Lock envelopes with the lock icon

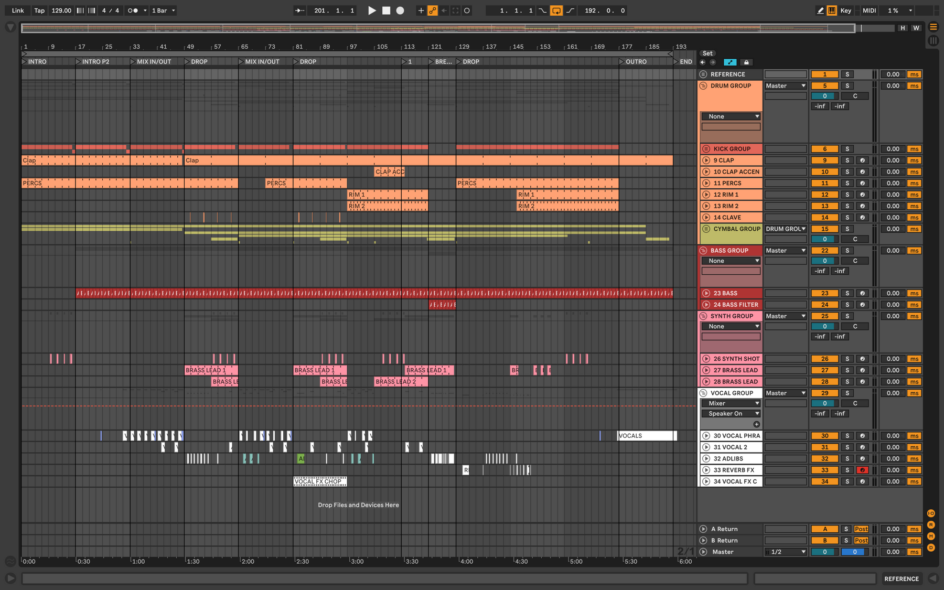pos(746,62)
